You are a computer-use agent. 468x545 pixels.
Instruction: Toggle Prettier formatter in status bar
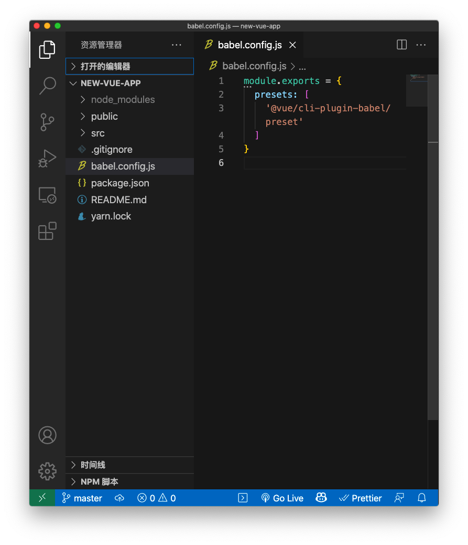pyautogui.click(x=361, y=498)
